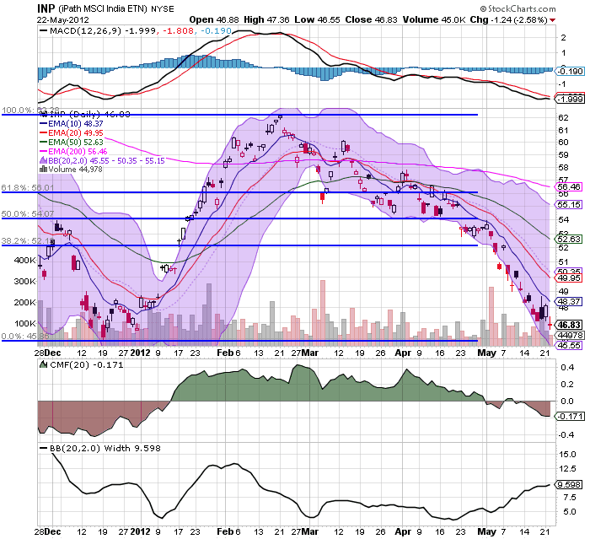Click the 50.0%: 54.07 Fibonacci label
This screenshot has width=590, height=539.
[28, 214]
